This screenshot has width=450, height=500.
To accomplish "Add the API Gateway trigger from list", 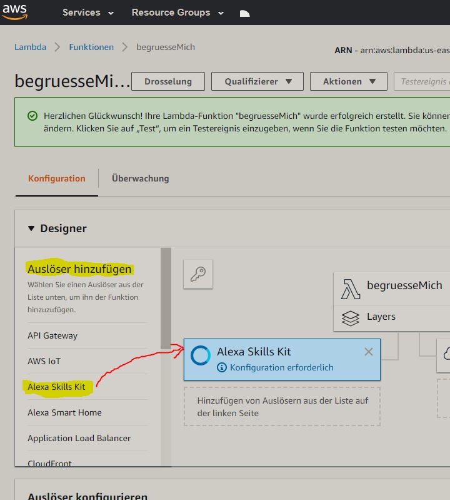I will click(52, 335).
